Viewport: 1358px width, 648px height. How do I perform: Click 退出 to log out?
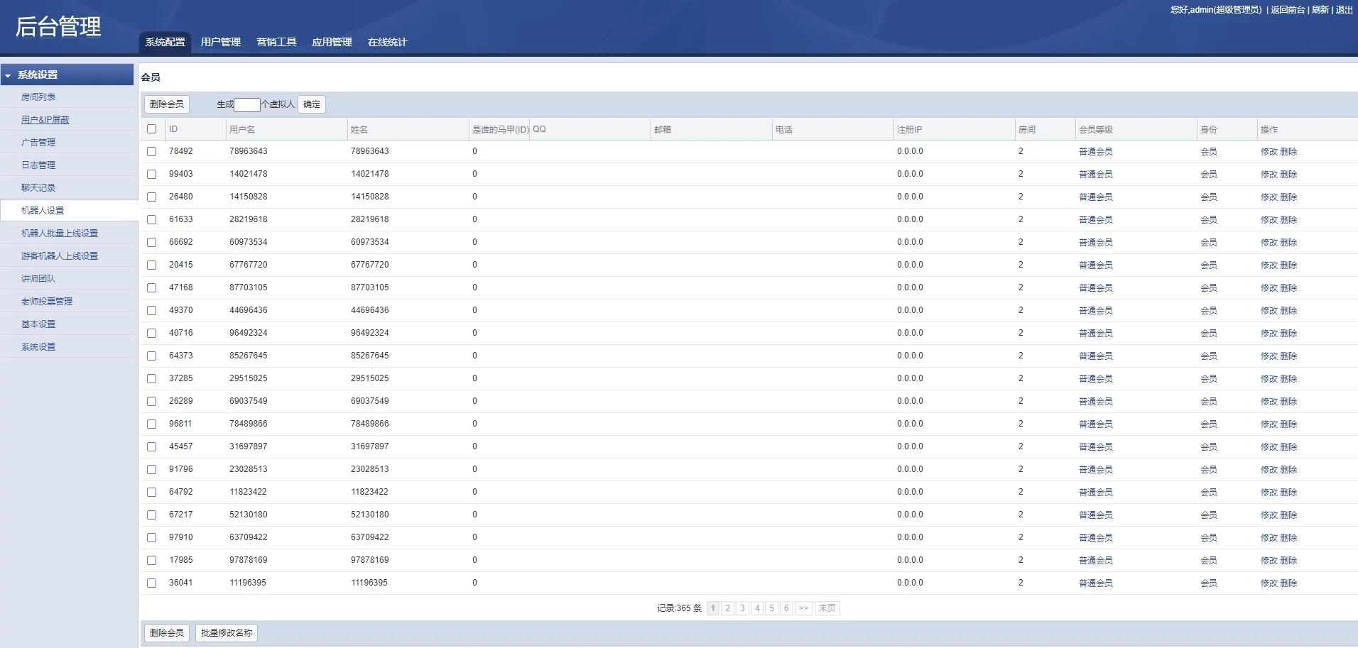[x=1344, y=10]
